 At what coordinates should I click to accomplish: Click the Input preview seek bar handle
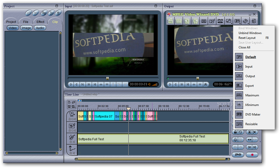(107, 78)
